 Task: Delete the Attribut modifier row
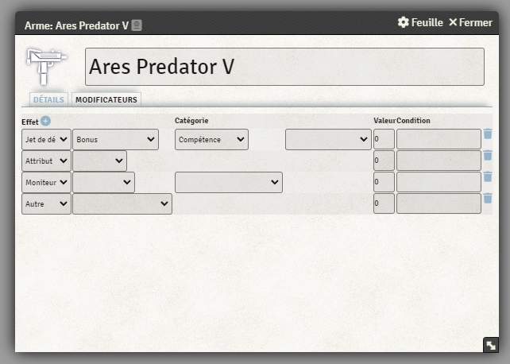point(488,156)
